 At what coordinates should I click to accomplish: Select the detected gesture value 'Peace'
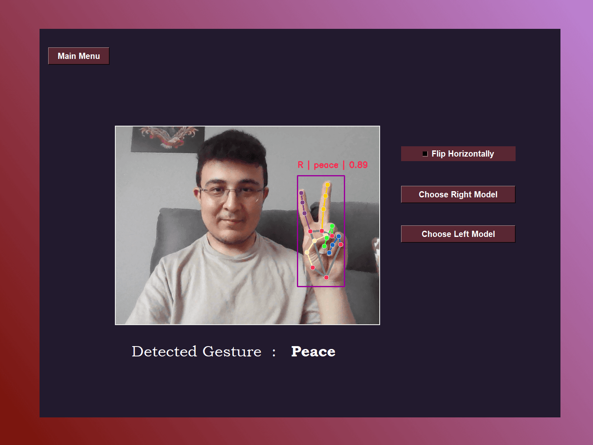[313, 351]
